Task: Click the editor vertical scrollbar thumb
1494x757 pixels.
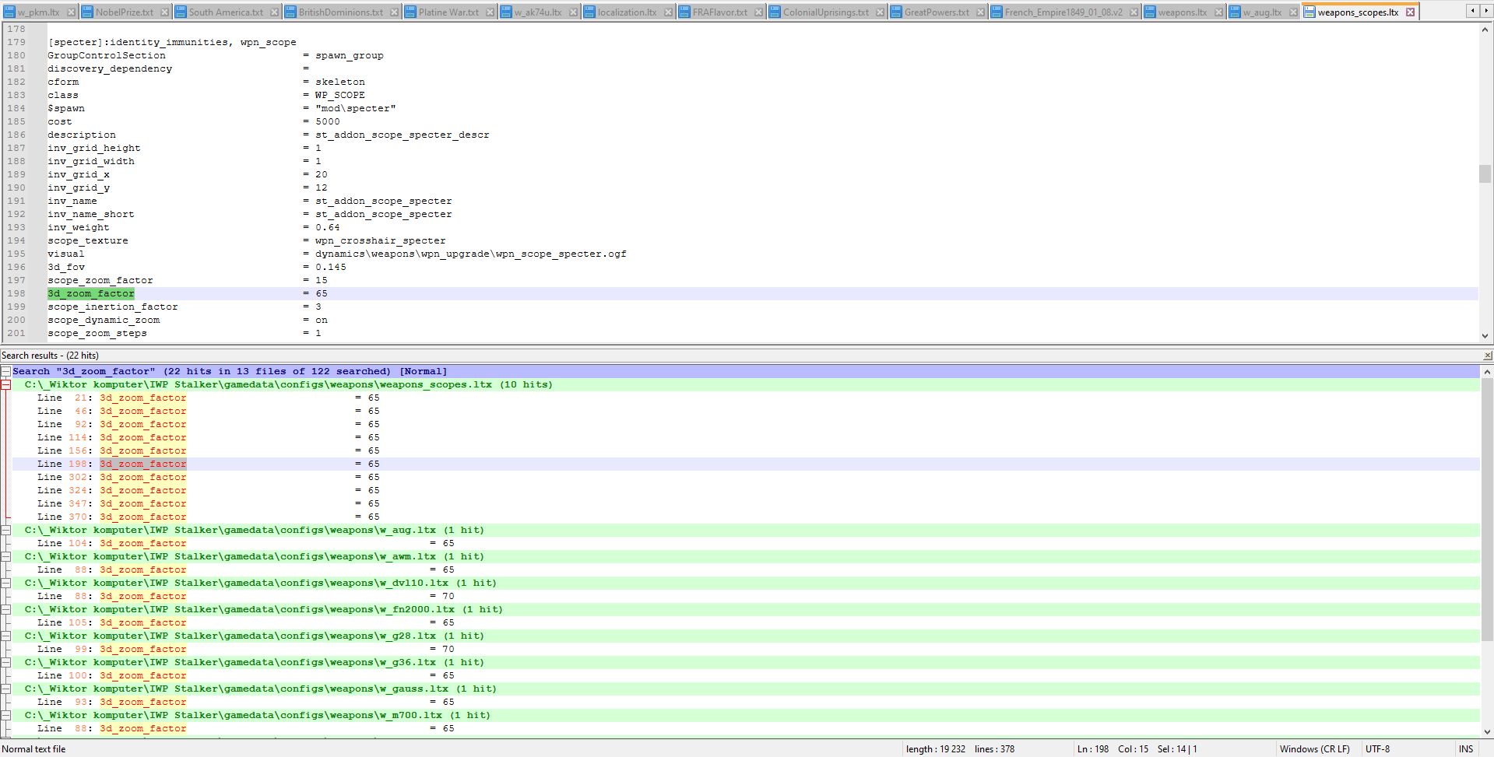Action: [x=1485, y=173]
